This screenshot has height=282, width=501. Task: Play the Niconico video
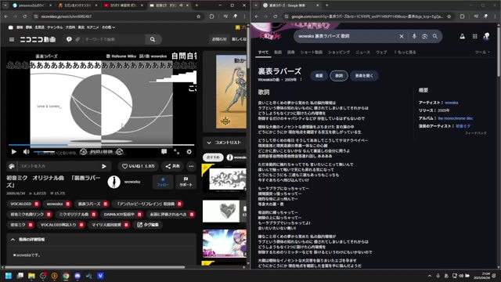pyautogui.click(x=14, y=152)
